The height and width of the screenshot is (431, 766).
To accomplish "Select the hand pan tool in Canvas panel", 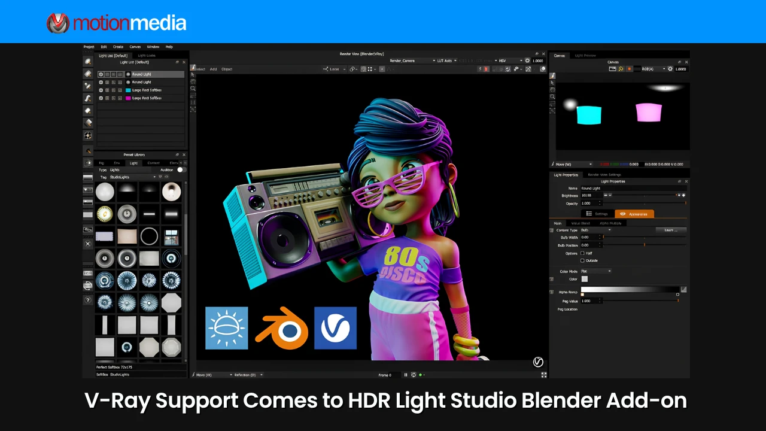I will click(552, 90).
